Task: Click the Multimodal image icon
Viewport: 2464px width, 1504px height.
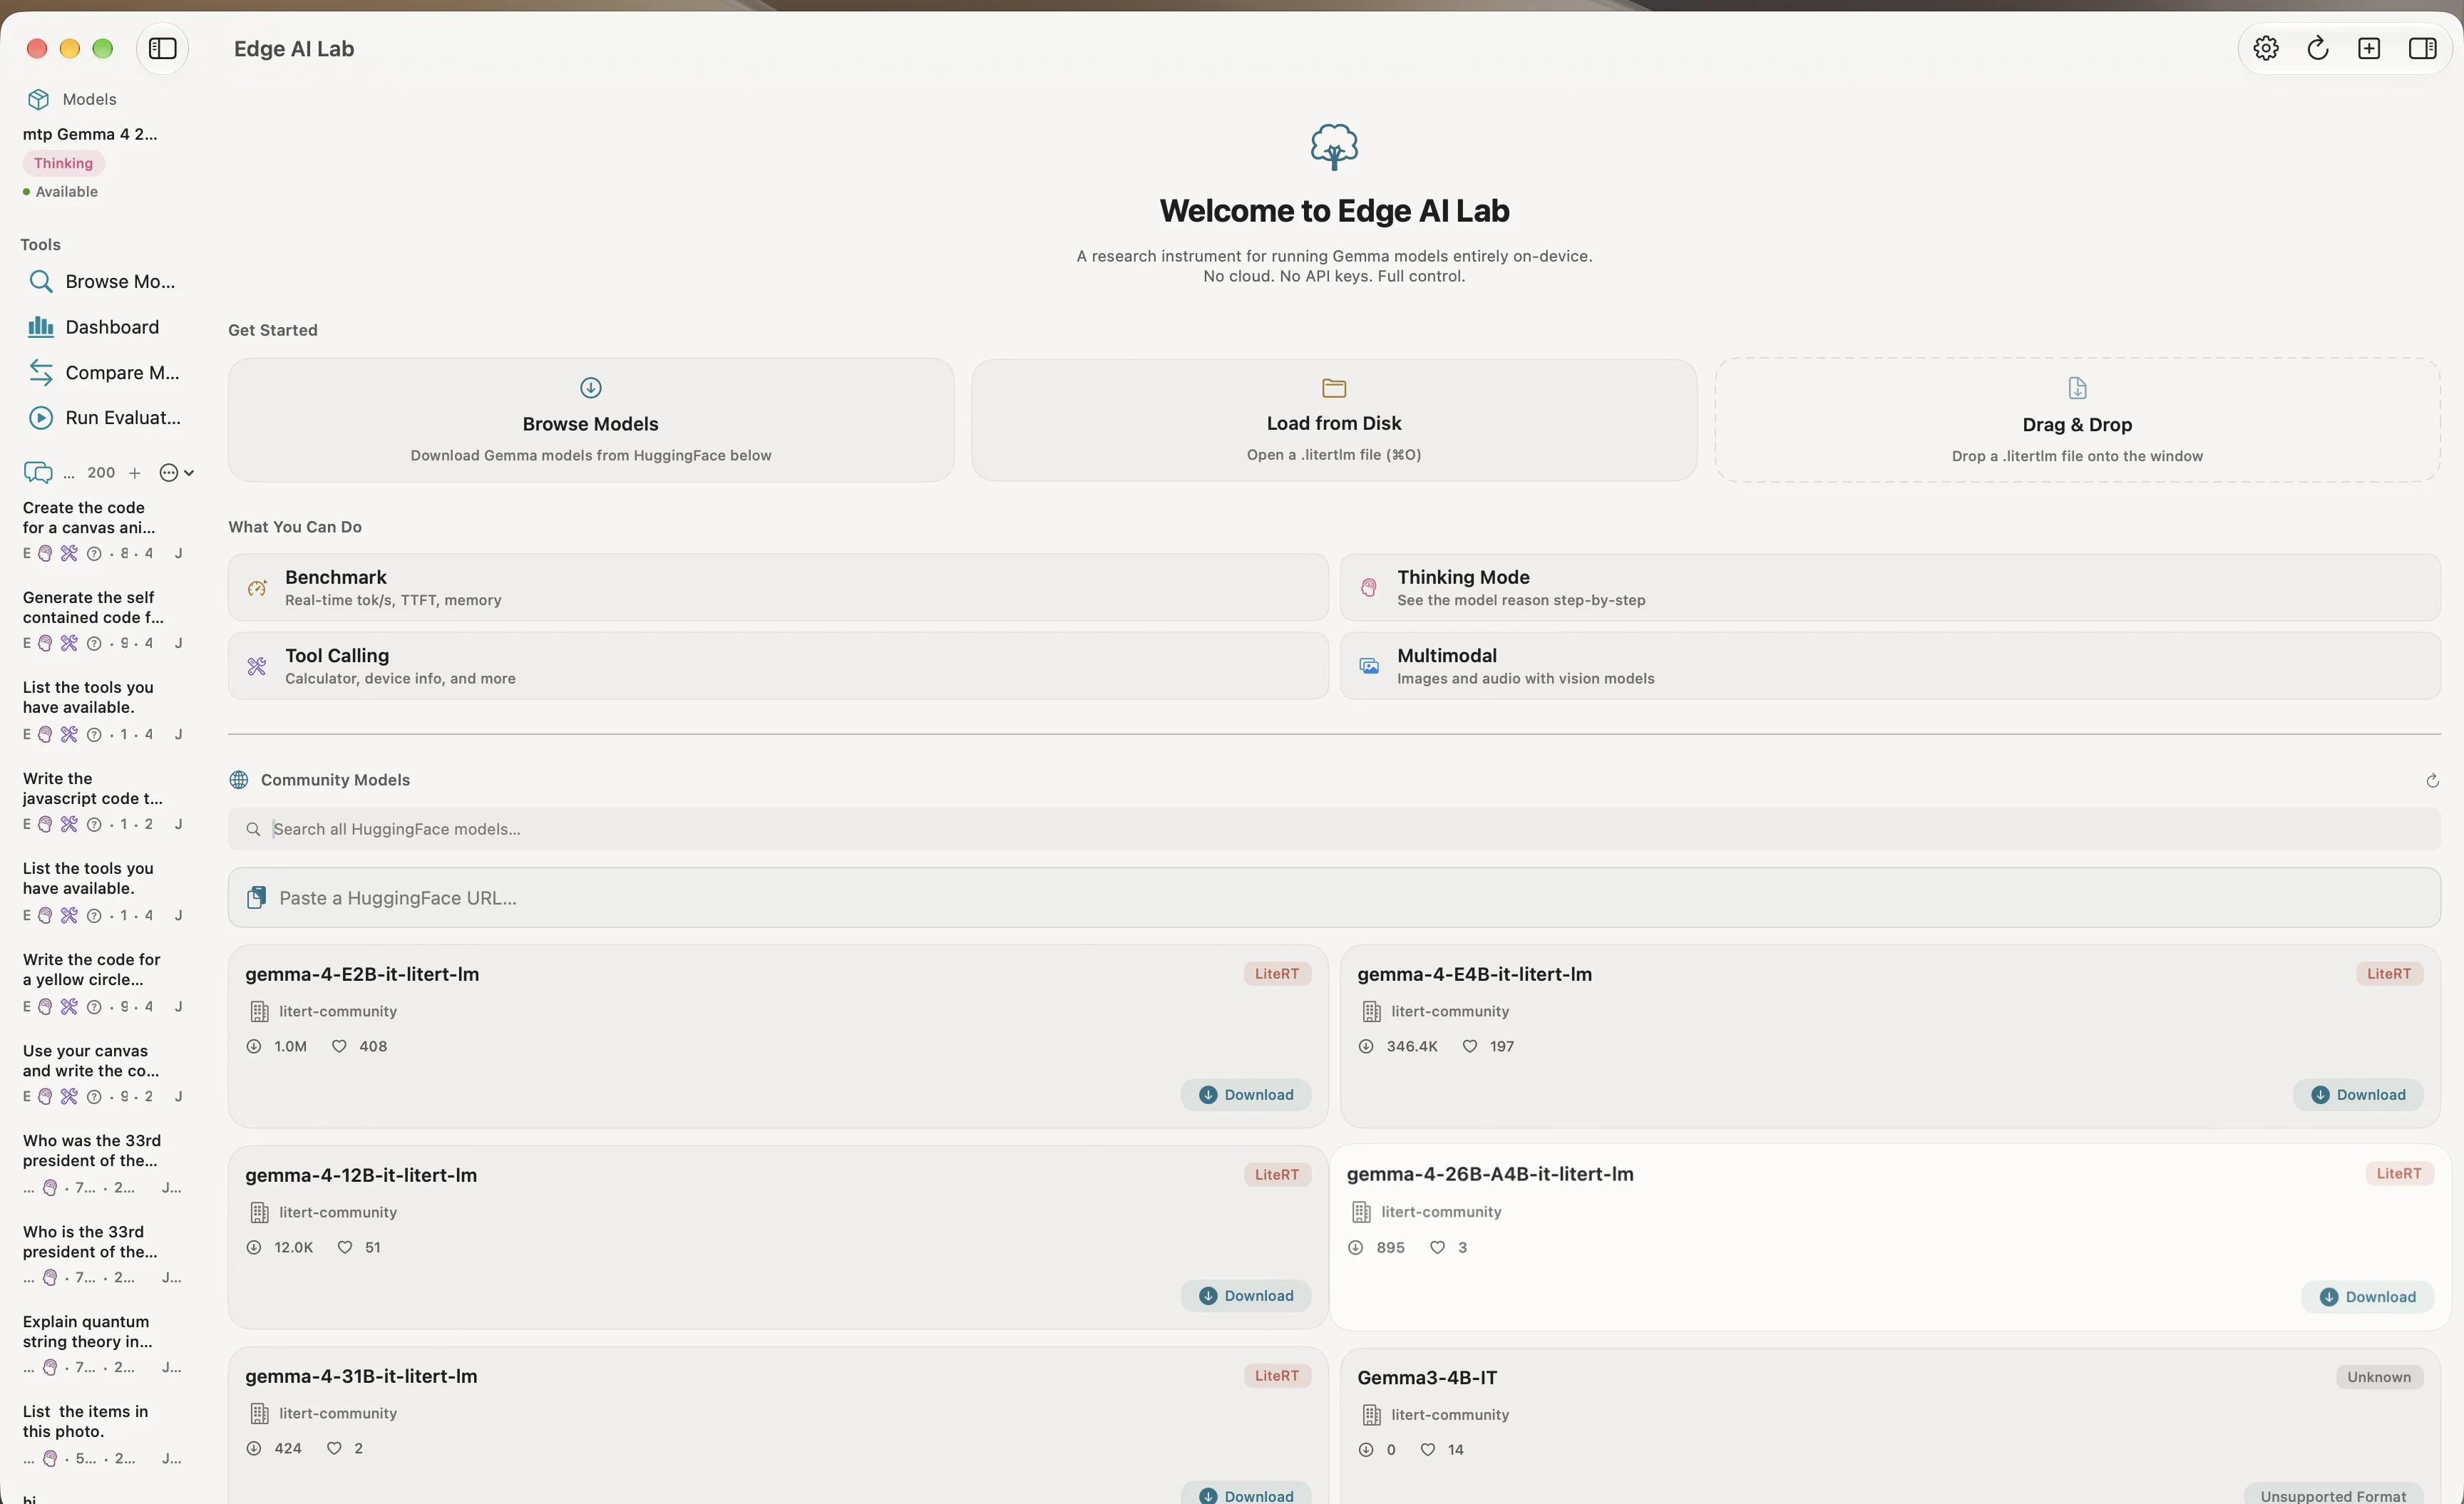Action: click(1369, 666)
